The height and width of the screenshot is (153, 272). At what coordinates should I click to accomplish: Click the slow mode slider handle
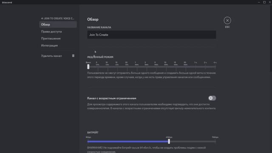pos(88,67)
